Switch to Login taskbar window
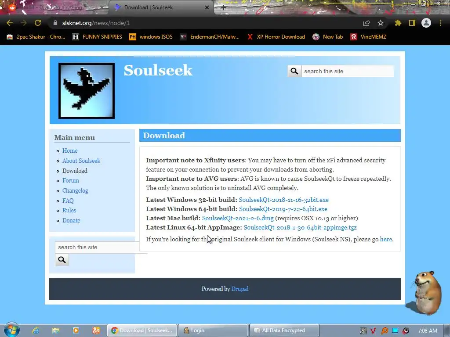This screenshot has width=450, height=337. tap(213, 330)
